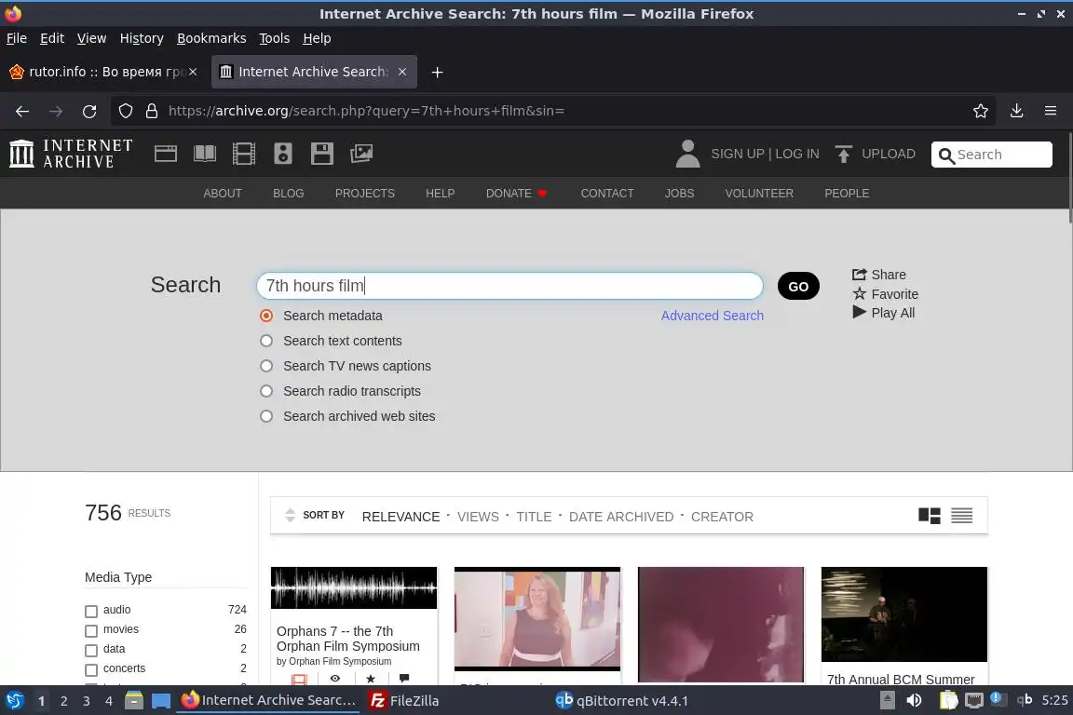Viewport: 1073px width, 715px height.
Task: Open the Software floppy disk icon
Action: click(321, 154)
